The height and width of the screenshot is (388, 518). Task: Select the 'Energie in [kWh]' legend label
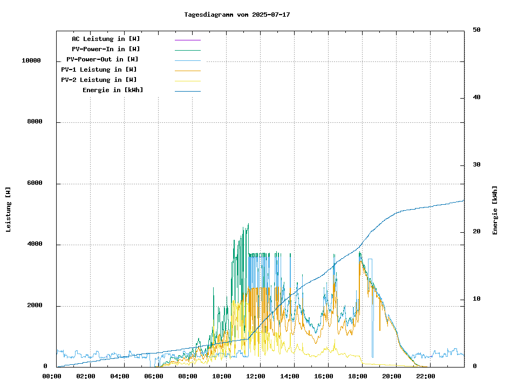click(x=113, y=90)
